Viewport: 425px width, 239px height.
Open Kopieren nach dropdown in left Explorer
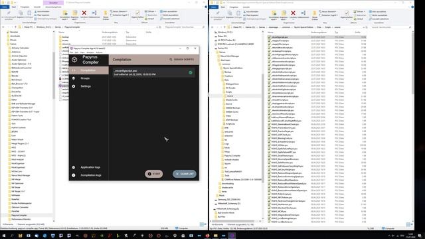pyautogui.click(x=75, y=15)
